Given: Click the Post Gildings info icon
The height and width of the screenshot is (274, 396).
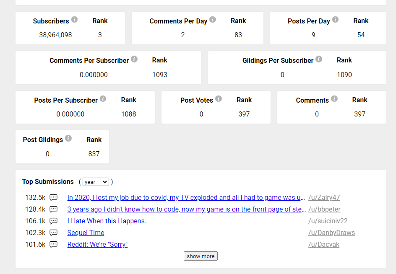Looking at the screenshot, I should coord(68,138).
